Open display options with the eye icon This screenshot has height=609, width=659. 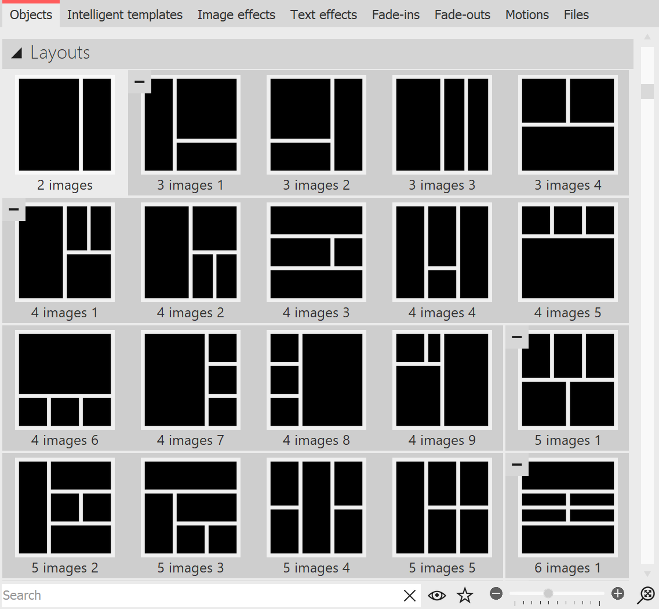(x=437, y=595)
